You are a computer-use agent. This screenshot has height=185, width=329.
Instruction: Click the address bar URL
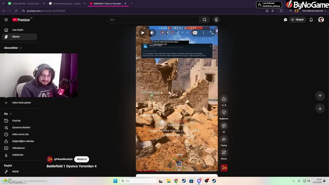[x=46, y=11]
